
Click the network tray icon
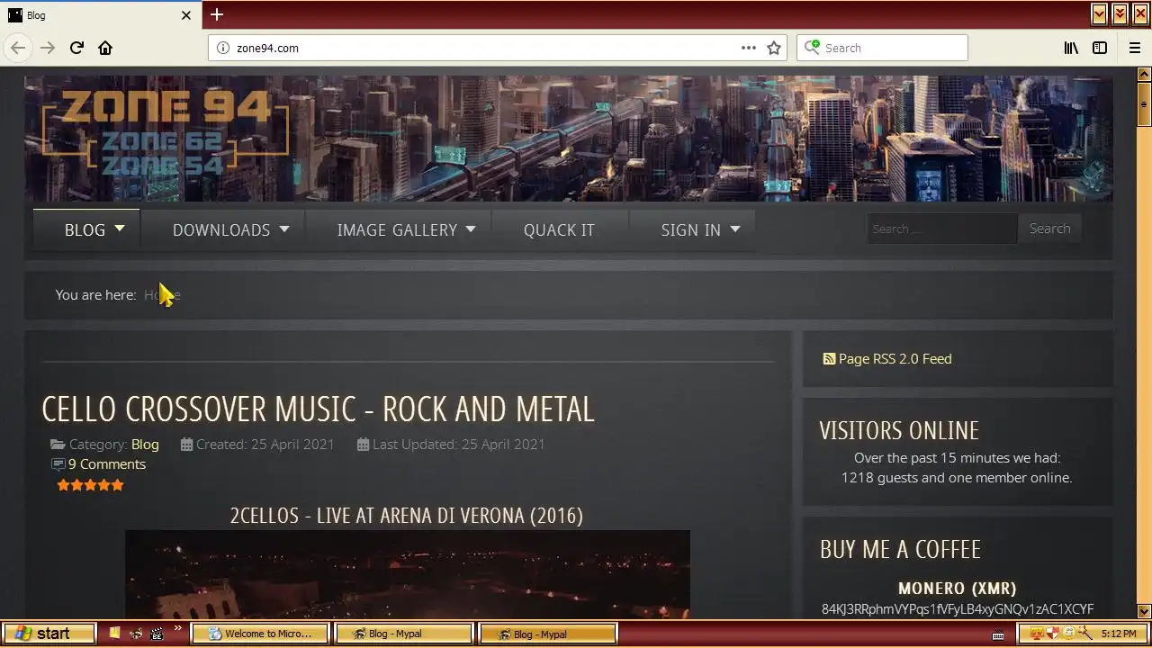click(x=1037, y=634)
